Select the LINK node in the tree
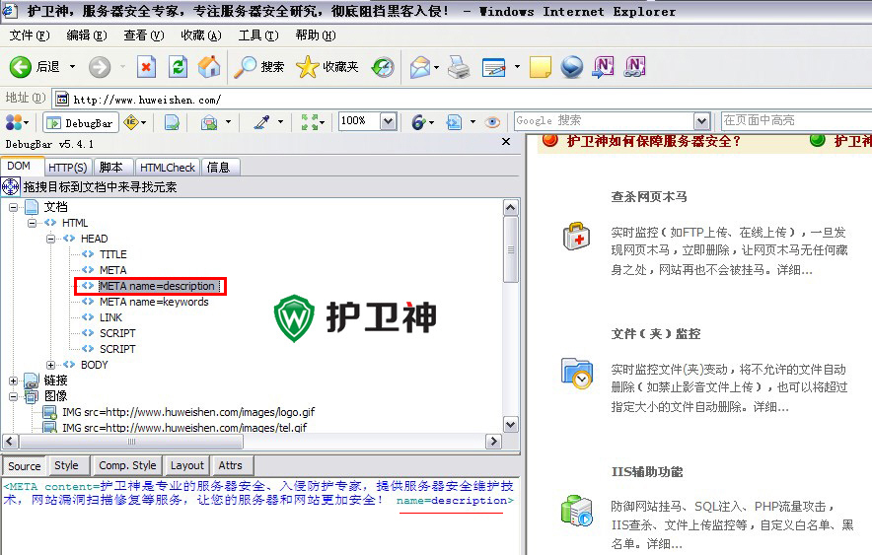The image size is (872, 555). point(110,317)
